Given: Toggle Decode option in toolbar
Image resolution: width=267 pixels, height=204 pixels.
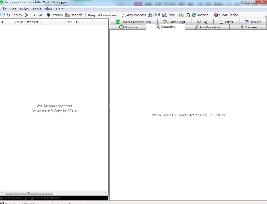Looking at the screenshot, I should [x=74, y=15].
